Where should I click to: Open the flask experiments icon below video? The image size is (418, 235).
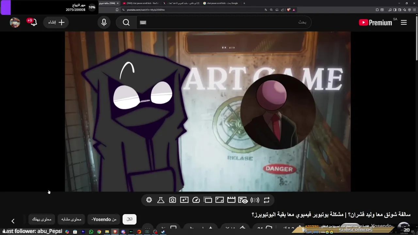click(161, 200)
